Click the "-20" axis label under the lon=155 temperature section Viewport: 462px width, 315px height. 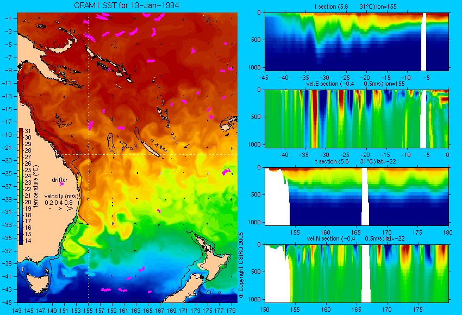pyautogui.click(x=366, y=78)
